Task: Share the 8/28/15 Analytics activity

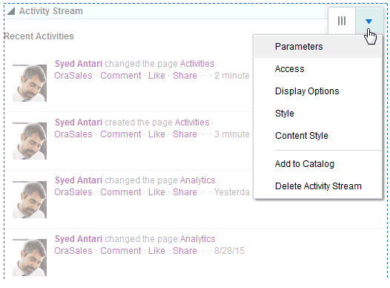Action: (x=185, y=251)
